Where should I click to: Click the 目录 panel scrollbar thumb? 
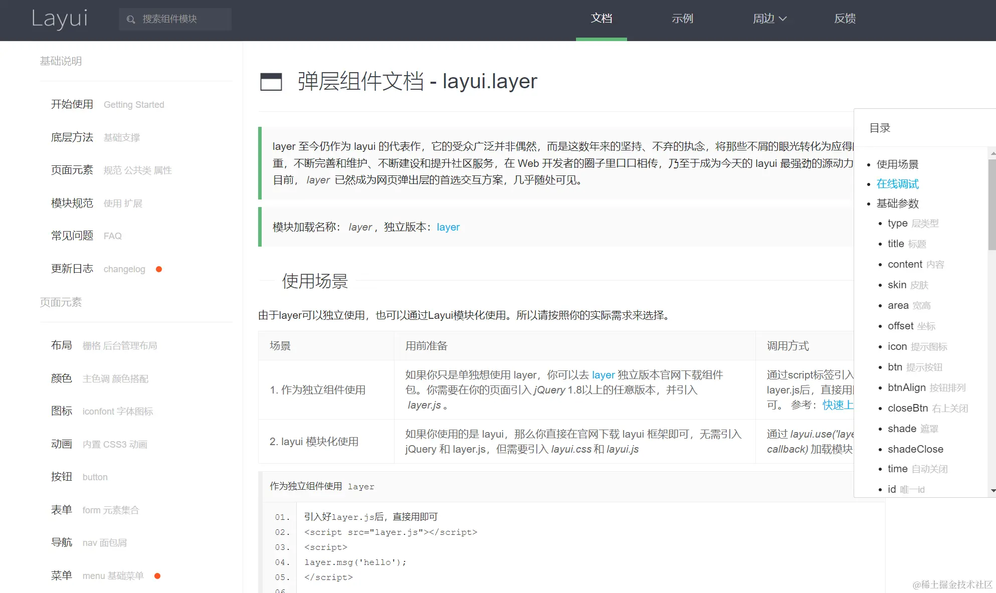(x=992, y=205)
